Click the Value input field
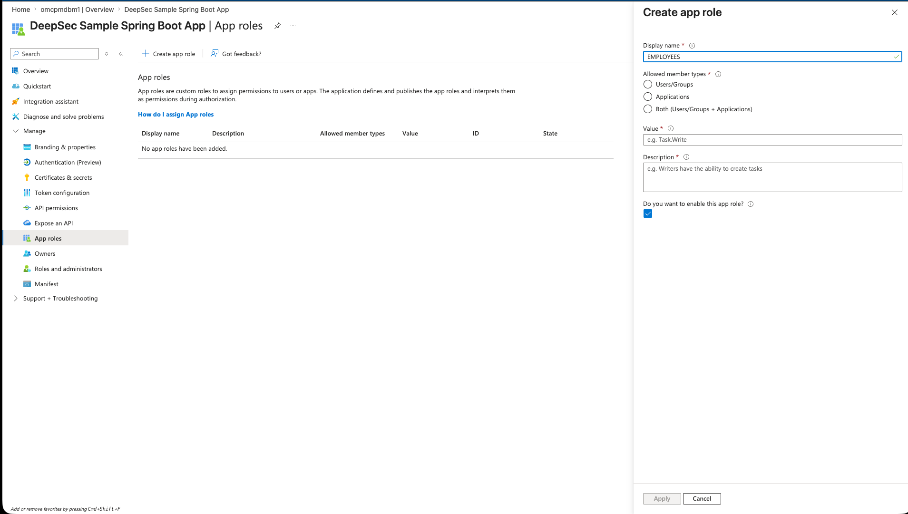 tap(772, 139)
